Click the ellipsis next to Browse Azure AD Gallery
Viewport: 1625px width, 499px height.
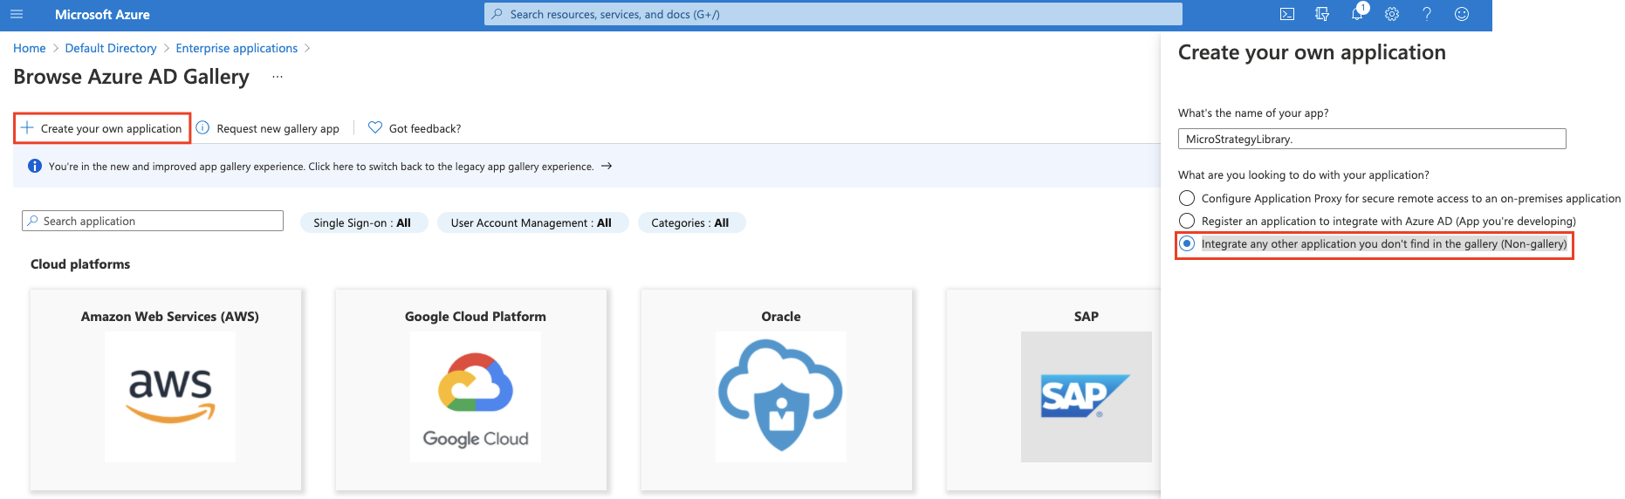(278, 77)
